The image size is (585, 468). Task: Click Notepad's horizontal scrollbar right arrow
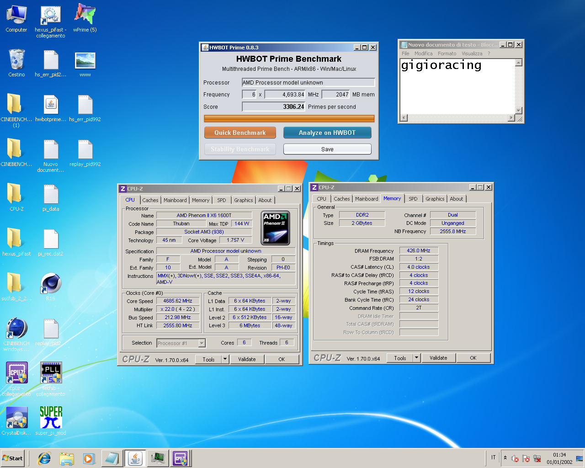tap(511, 118)
